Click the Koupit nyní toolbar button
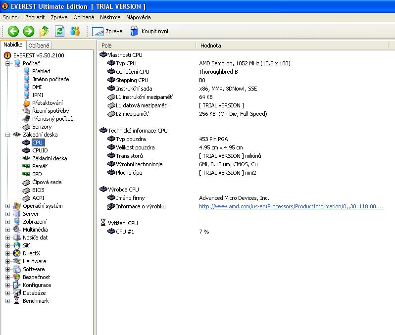The height and width of the screenshot is (335, 395). 149,31
